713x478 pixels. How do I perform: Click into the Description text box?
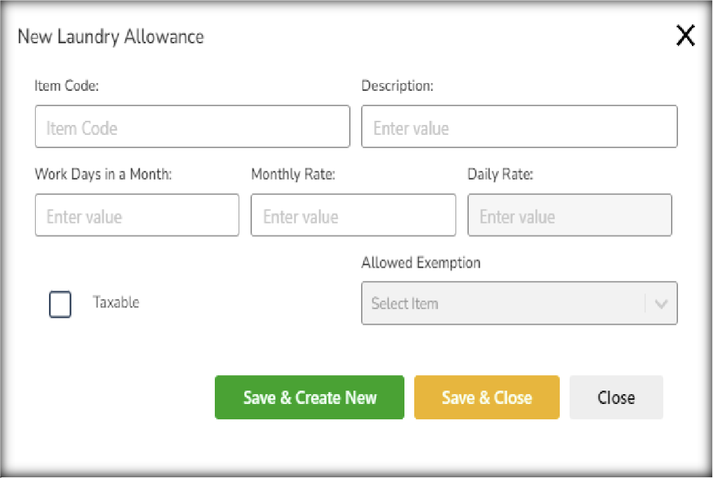[519, 127]
